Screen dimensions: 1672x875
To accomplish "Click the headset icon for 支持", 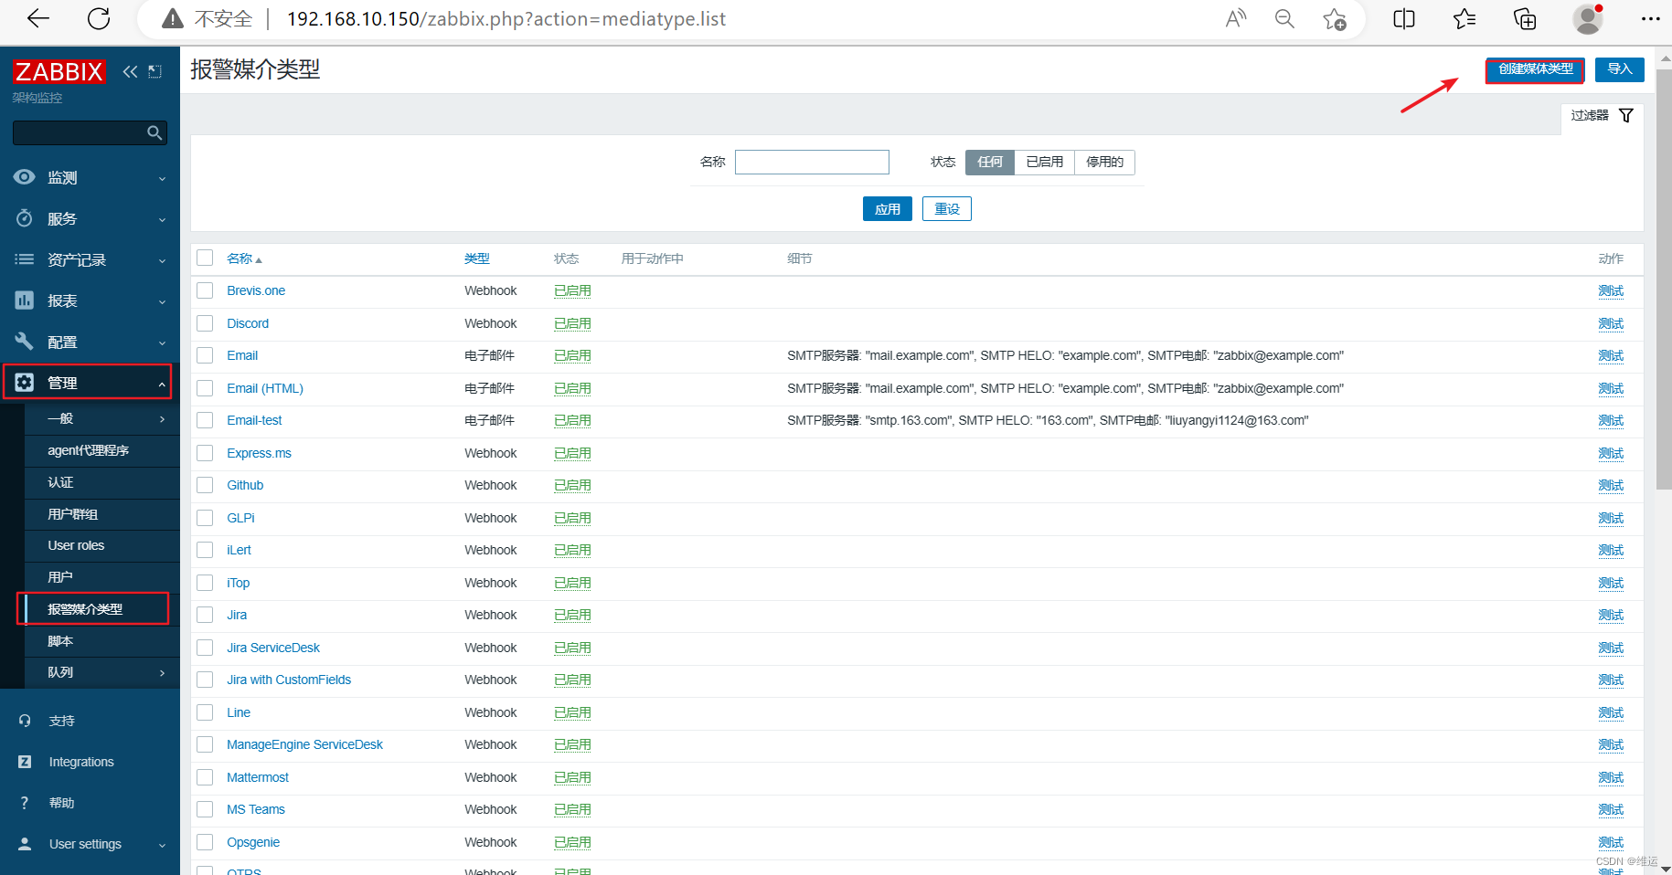I will (25, 721).
